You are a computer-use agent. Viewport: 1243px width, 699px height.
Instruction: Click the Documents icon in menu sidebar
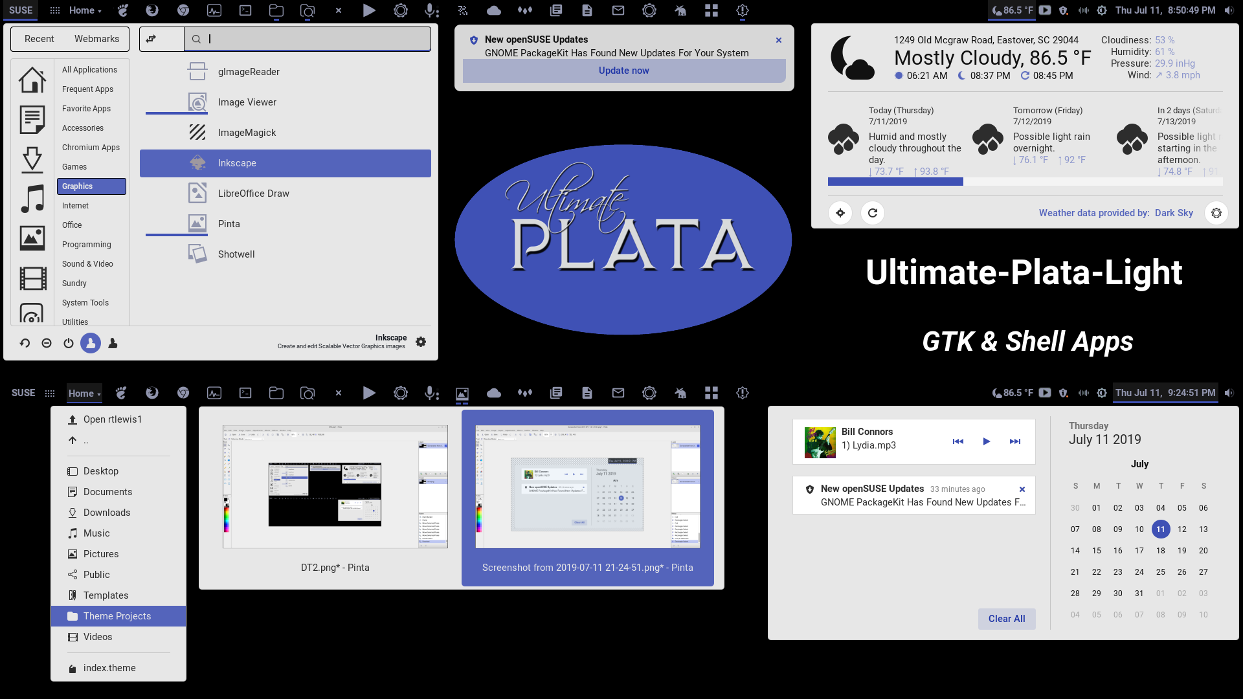pos(32,120)
